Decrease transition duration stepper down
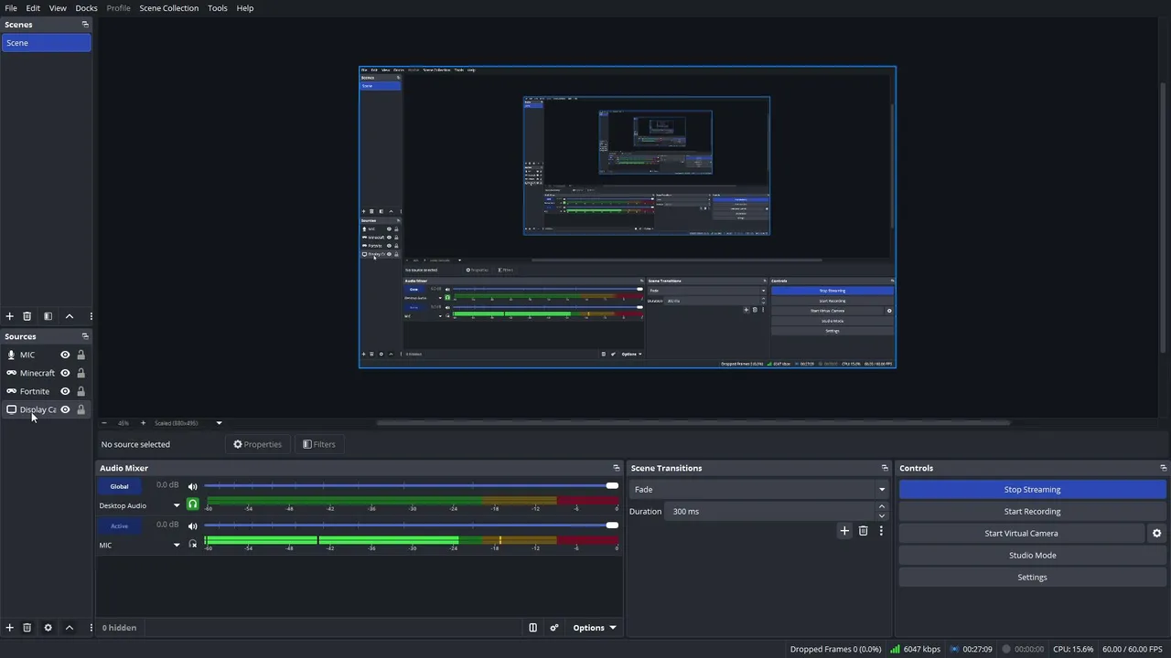The image size is (1171, 658). [882, 516]
